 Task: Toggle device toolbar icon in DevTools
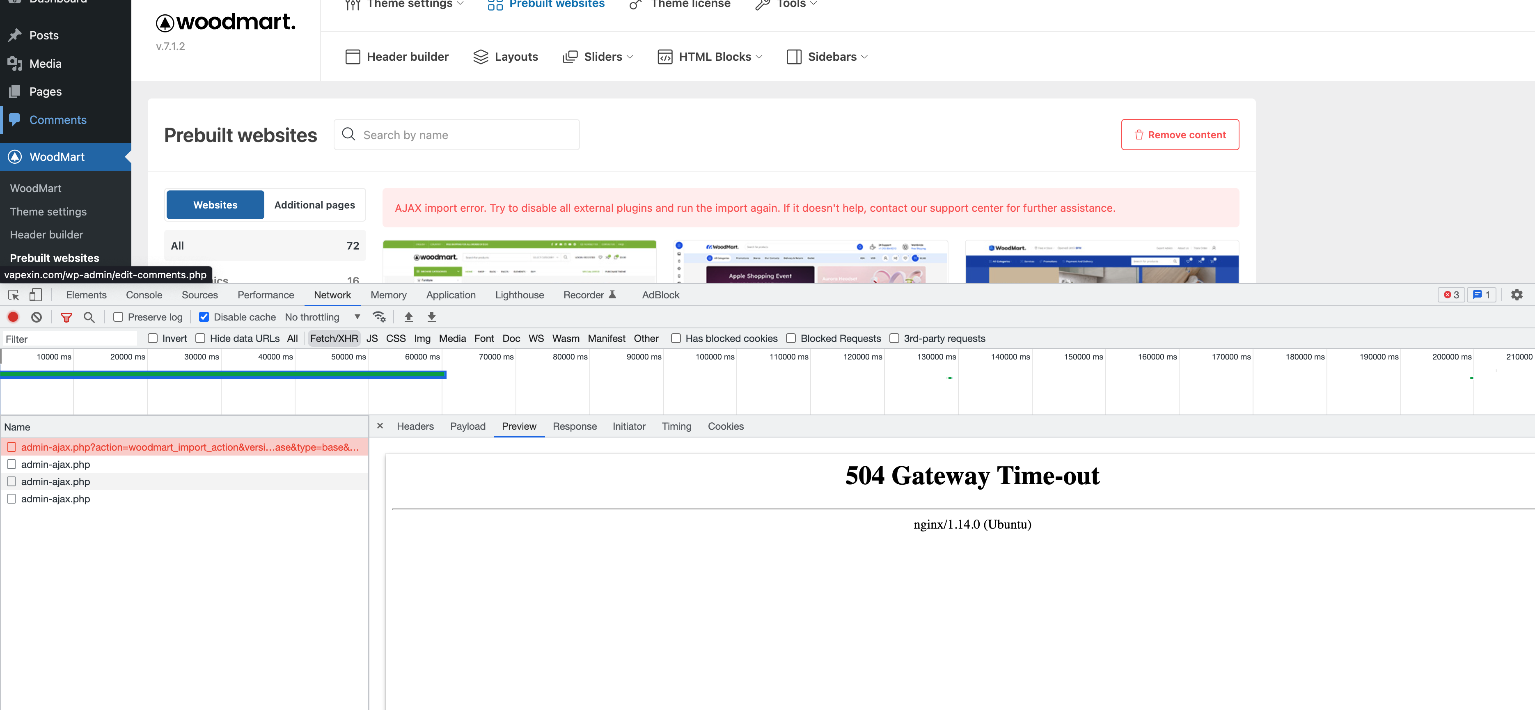click(x=36, y=295)
